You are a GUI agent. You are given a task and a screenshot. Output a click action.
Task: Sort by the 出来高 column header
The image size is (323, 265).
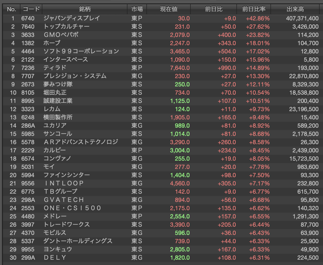[295, 9]
